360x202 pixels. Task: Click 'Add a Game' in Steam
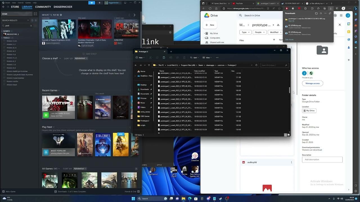pos(9,192)
